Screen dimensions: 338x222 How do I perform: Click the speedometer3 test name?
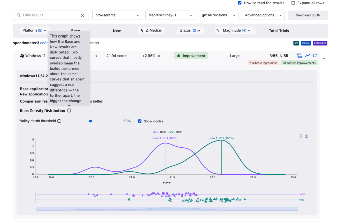point(26,43)
